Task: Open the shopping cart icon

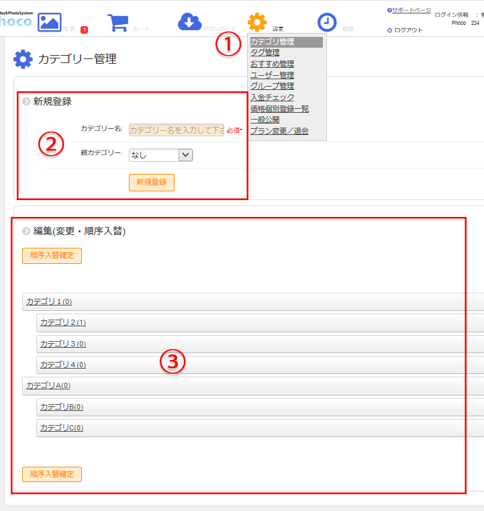Action: pos(118,22)
